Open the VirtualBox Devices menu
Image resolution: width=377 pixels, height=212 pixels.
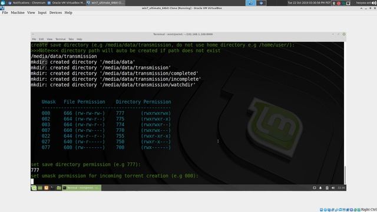pyautogui.click(x=55, y=13)
